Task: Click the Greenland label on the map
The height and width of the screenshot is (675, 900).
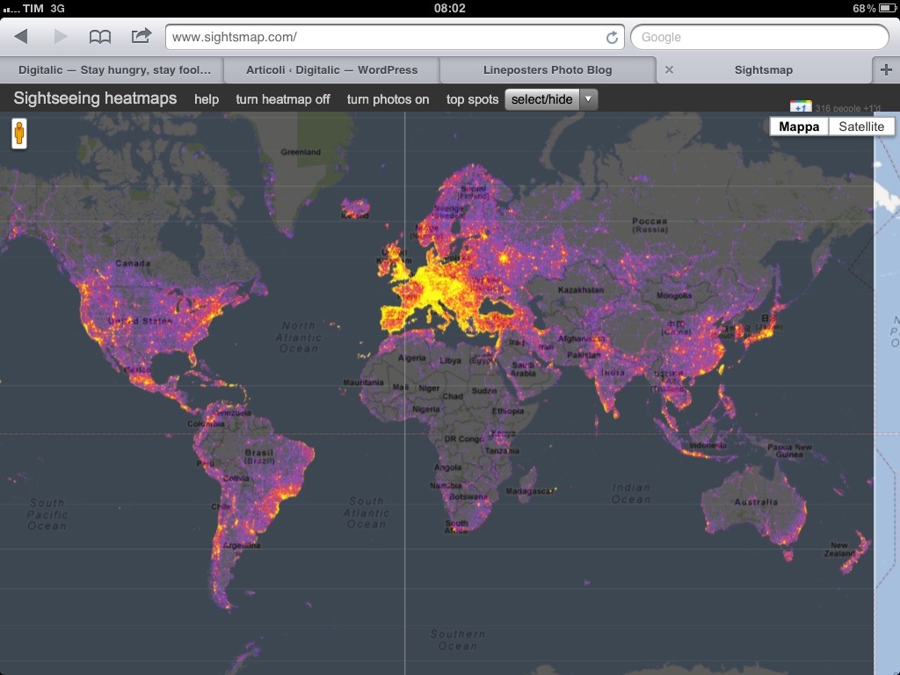Action: (x=301, y=152)
